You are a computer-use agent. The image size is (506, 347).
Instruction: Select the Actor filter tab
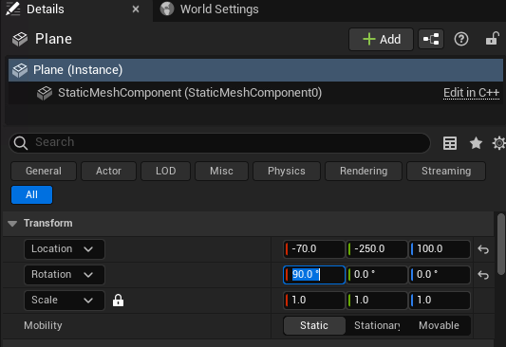(x=108, y=171)
